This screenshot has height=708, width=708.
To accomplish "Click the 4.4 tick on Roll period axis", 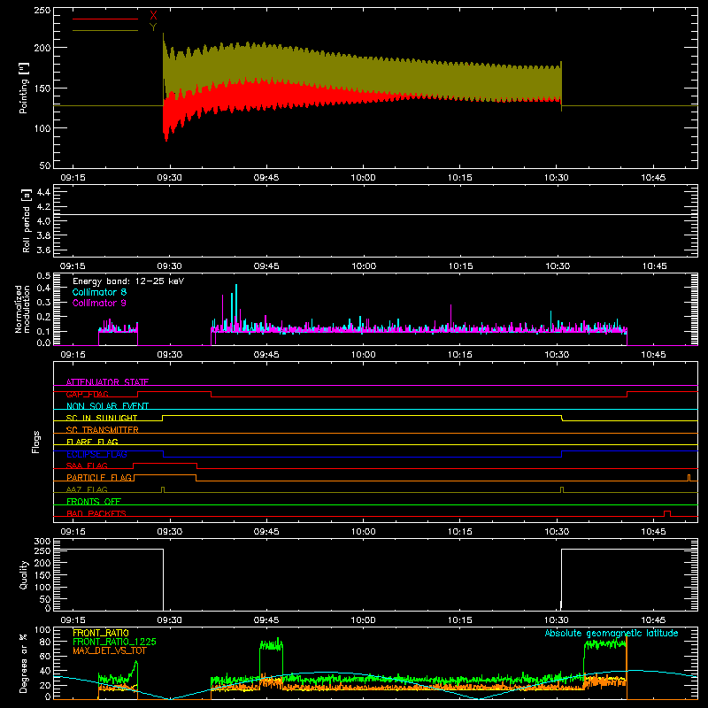I will [43, 192].
